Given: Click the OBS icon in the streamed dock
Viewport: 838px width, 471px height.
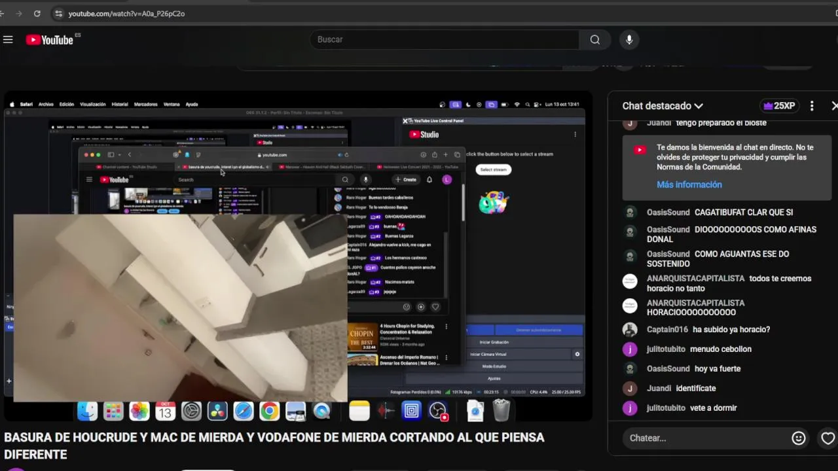Looking at the screenshot, I should 437,411.
